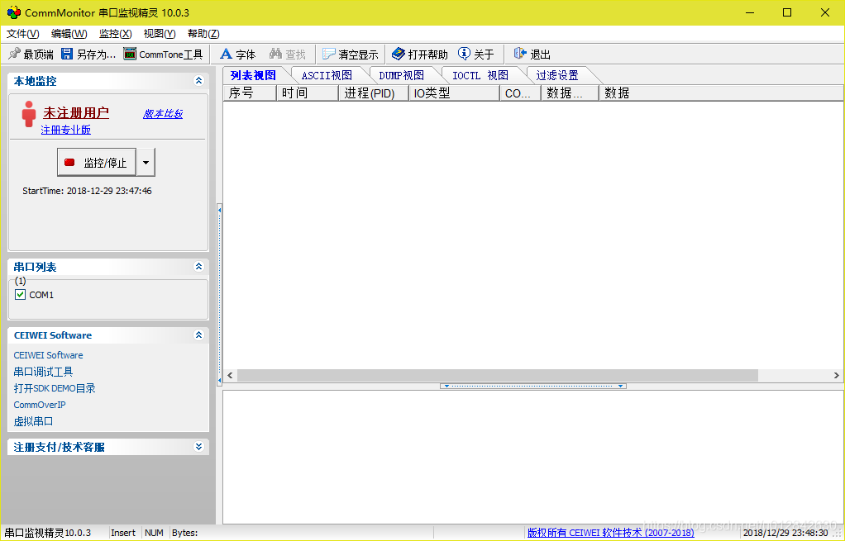
Task: Click the 未注册用户 link
Action: pos(76,113)
